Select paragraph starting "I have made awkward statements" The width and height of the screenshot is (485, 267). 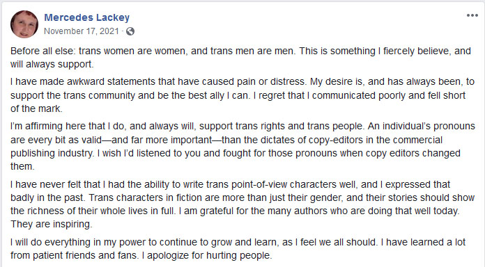point(243,95)
